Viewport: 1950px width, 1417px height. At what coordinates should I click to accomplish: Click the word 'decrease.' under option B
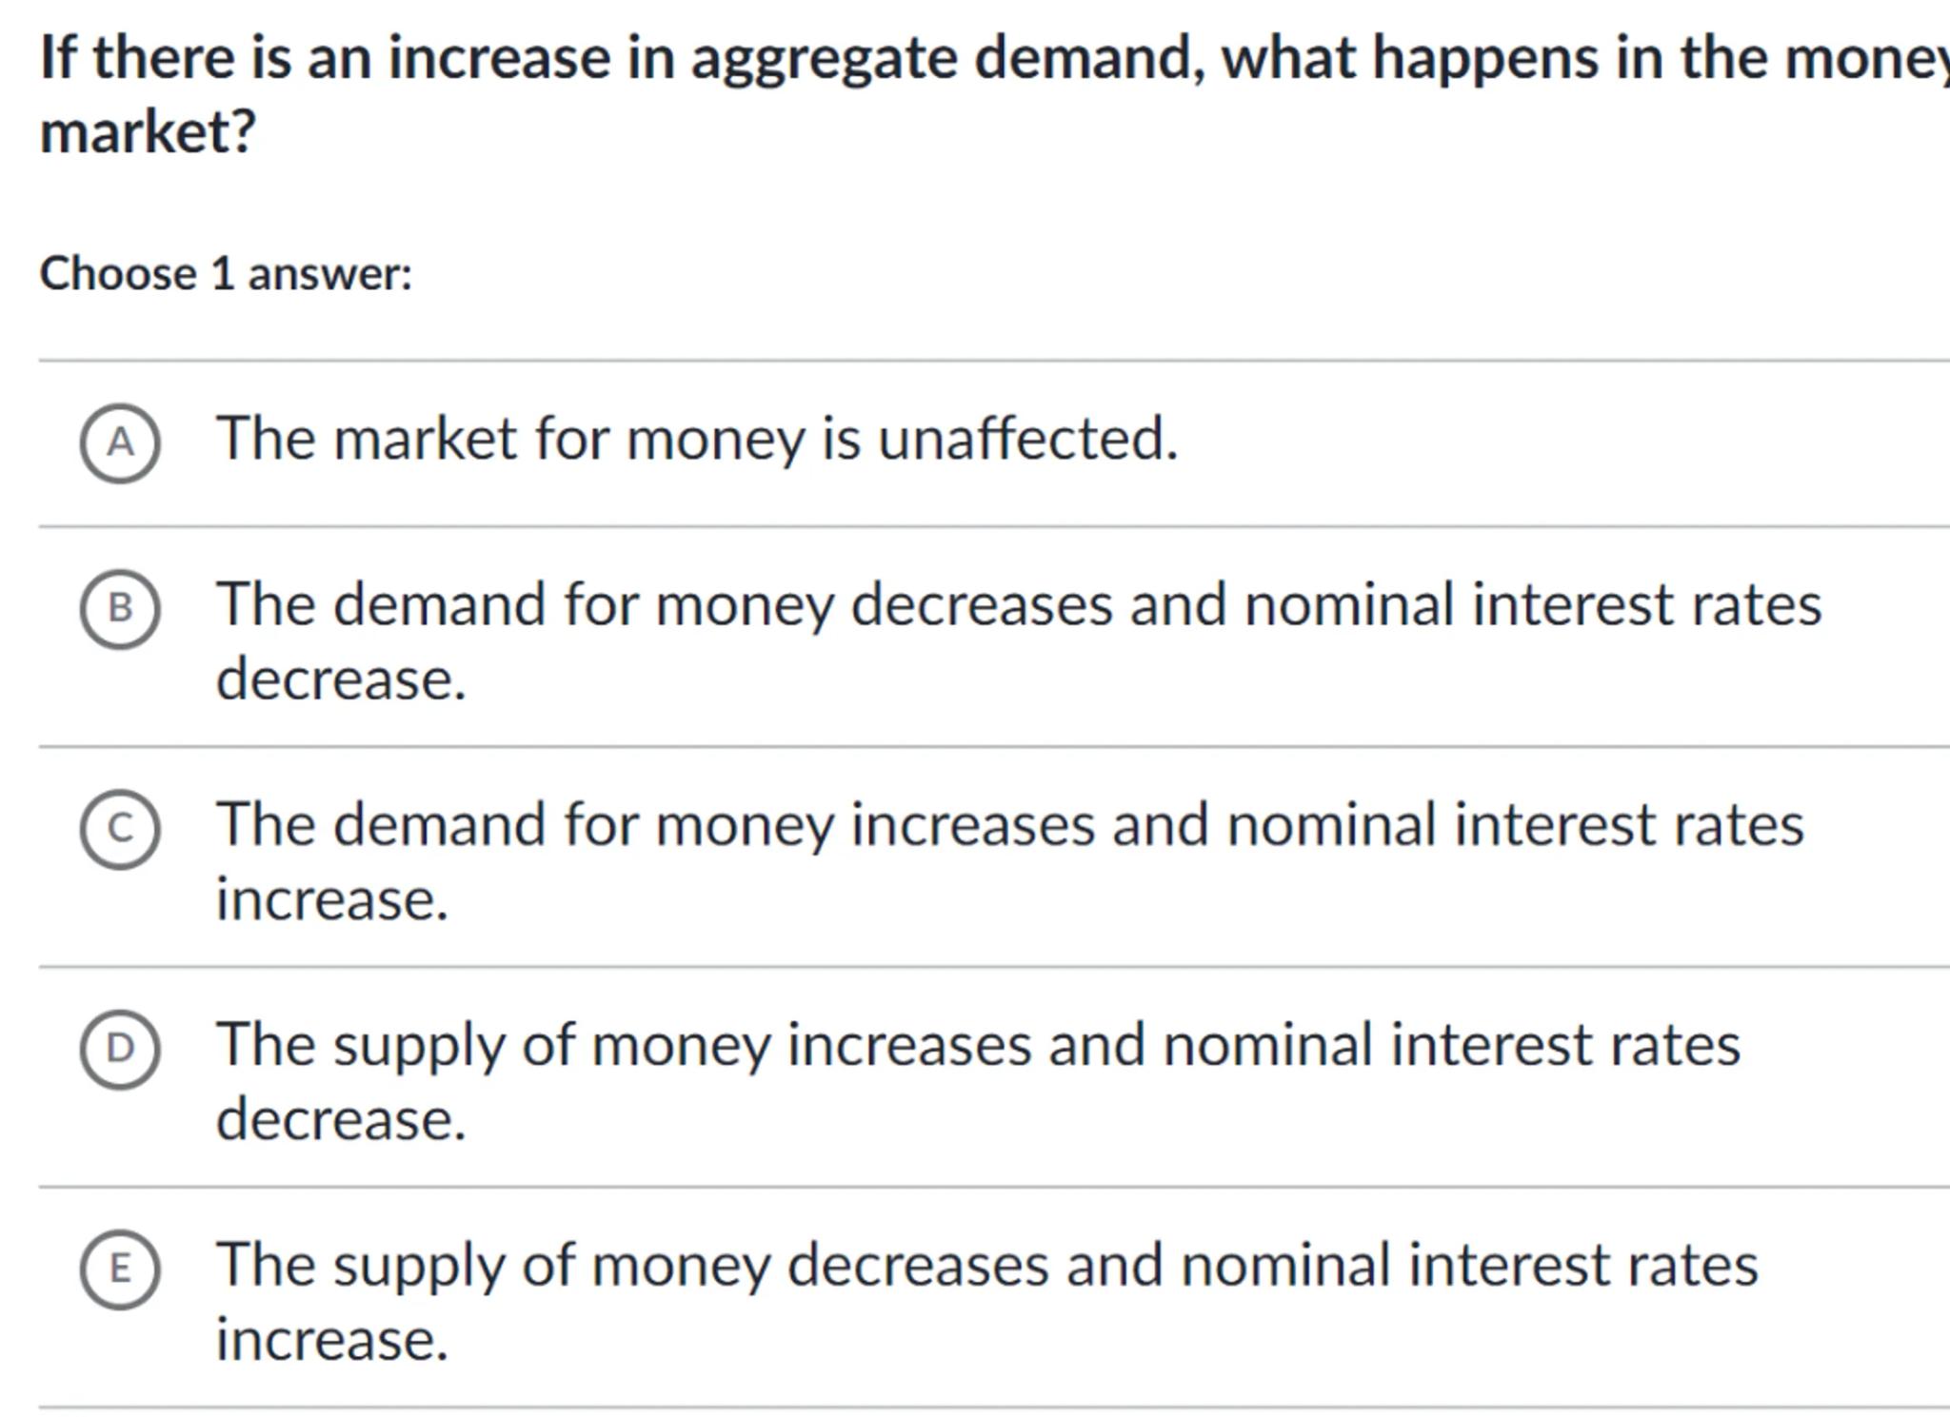point(341,679)
